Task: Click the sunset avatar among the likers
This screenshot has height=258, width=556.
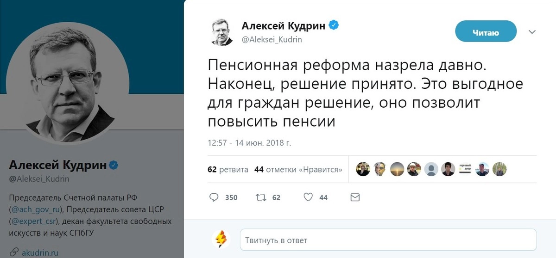Action: [398, 170]
